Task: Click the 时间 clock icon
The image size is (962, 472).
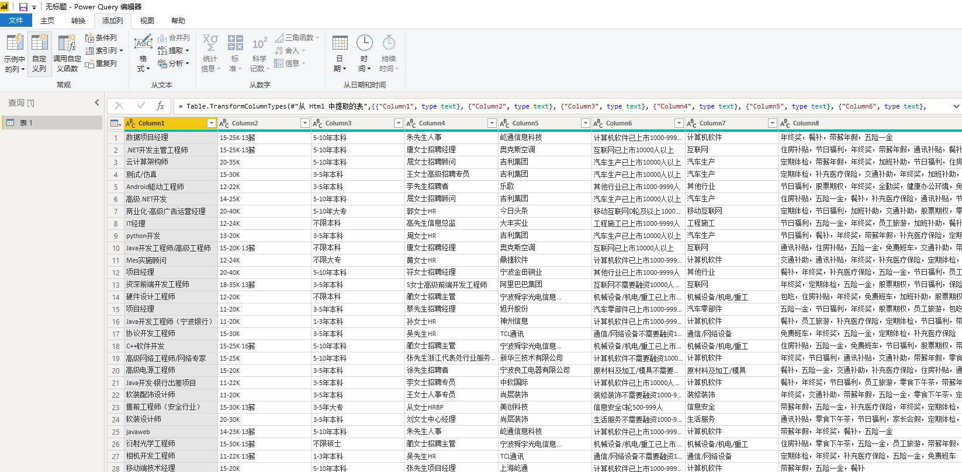Action: (365, 43)
